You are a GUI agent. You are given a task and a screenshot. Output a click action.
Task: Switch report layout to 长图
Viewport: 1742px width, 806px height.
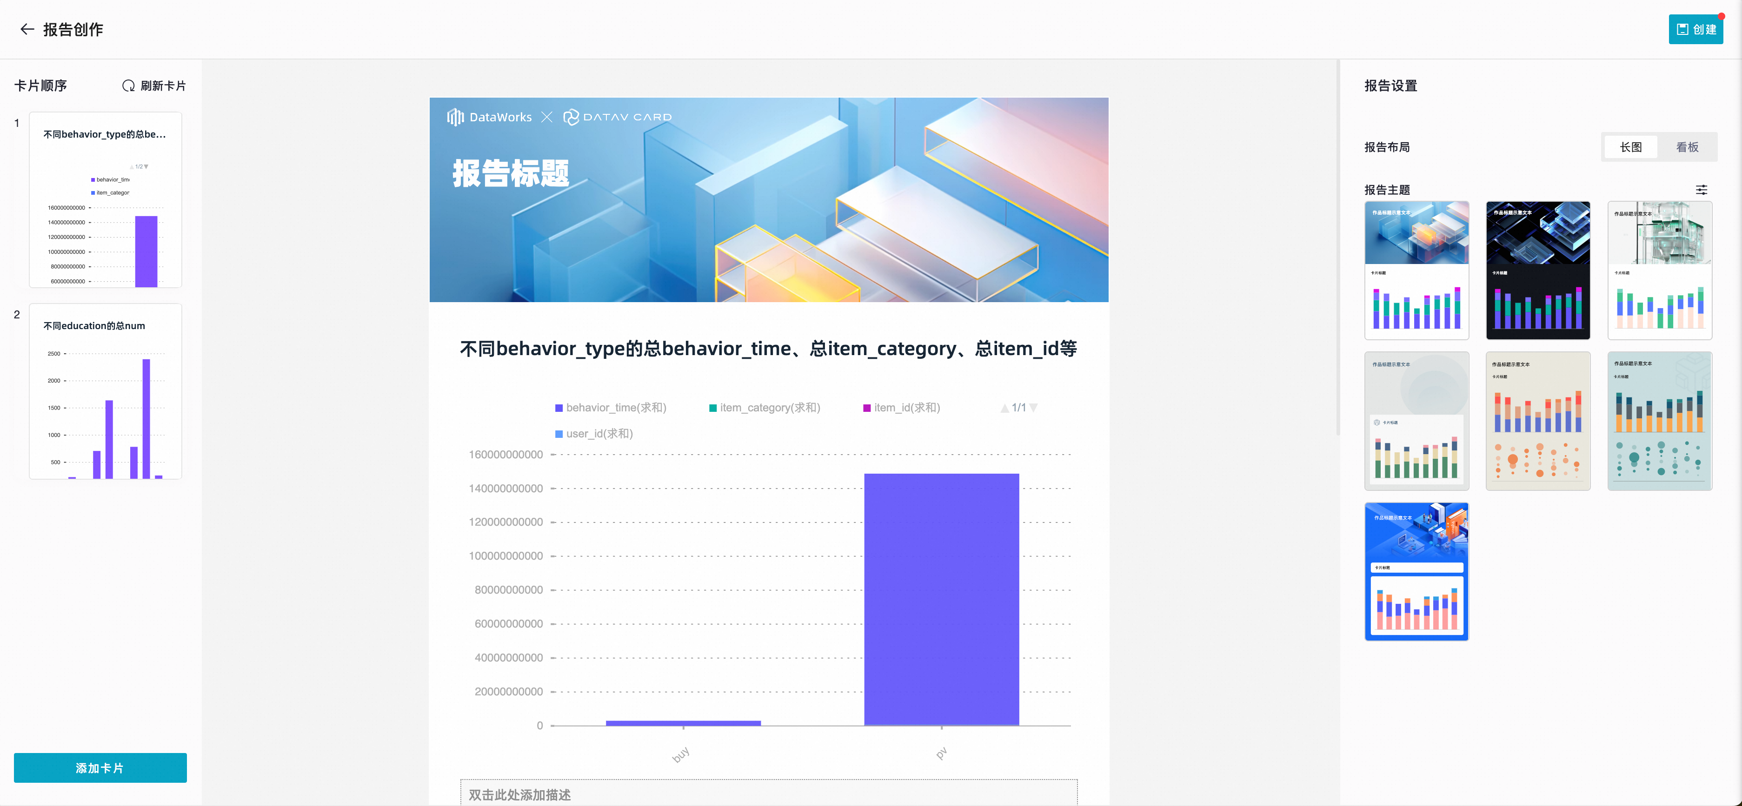(x=1630, y=147)
